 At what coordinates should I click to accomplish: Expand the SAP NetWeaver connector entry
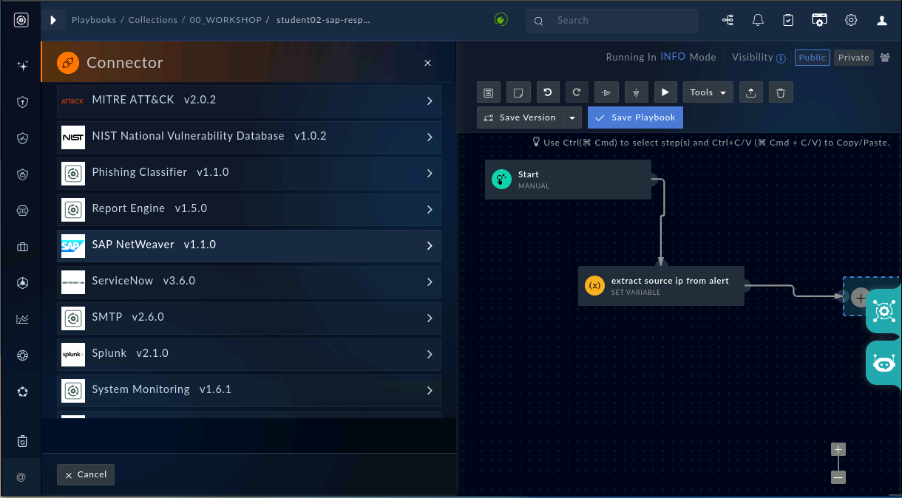point(249,245)
